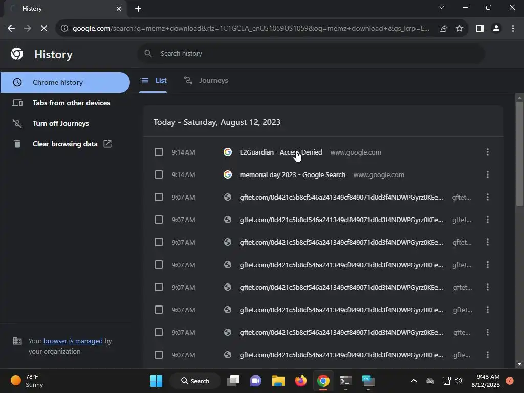Click the Search history field
The image size is (524, 393).
[311, 53]
